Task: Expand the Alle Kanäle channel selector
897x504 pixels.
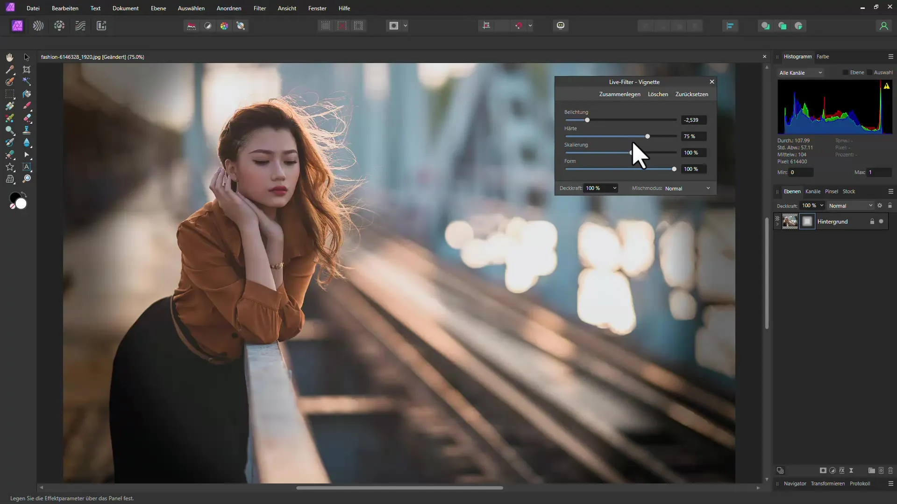Action: click(x=800, y=73)
